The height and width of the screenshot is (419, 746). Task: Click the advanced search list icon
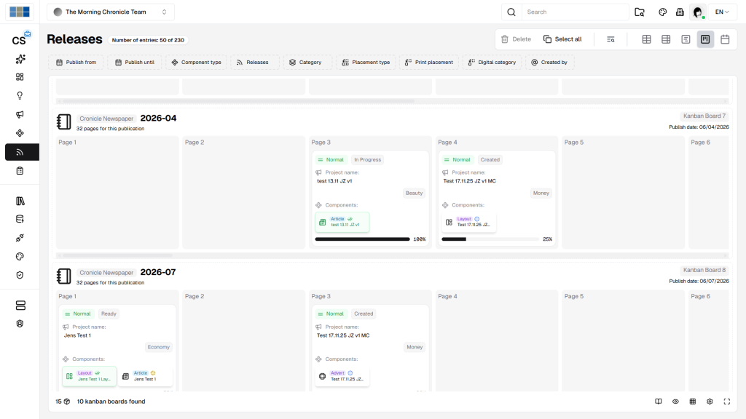coord(610,39)
